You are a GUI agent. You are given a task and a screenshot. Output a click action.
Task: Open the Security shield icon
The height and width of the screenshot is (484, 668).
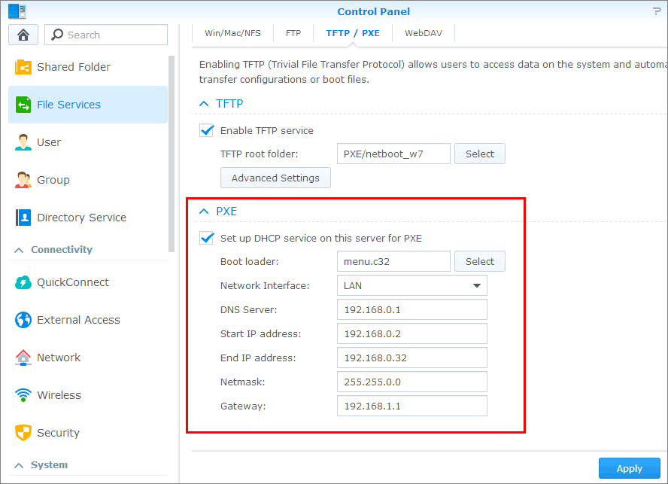pyautogui.click(x=23, y=432)
